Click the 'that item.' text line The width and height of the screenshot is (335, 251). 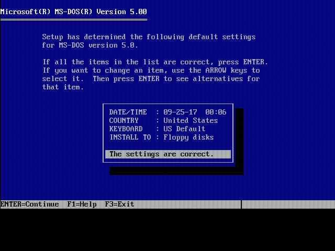pyautogui.click(x=63, y=87)
